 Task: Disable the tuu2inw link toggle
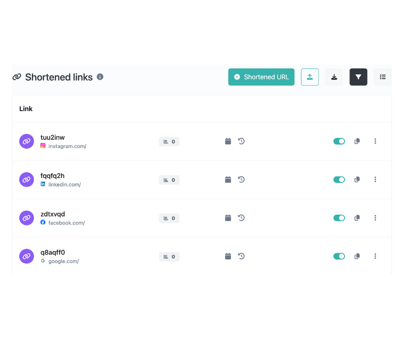coord(339,141)
